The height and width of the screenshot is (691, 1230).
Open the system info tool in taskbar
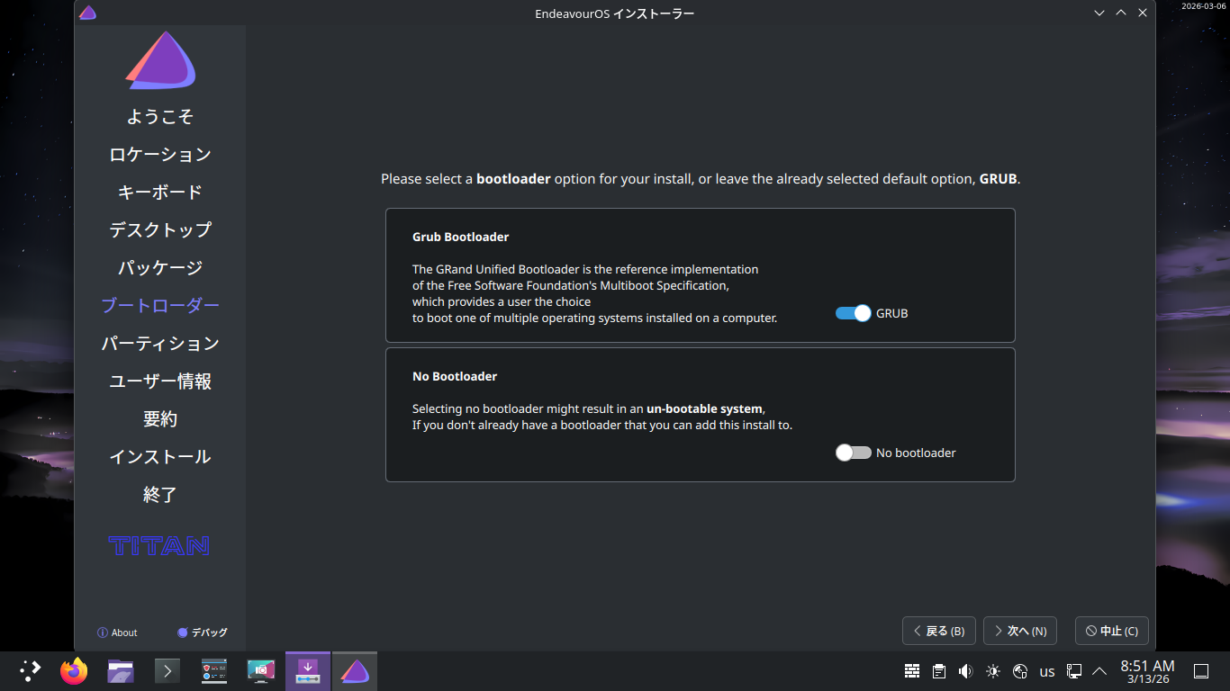pyautogui.click(x=214, y=671)
